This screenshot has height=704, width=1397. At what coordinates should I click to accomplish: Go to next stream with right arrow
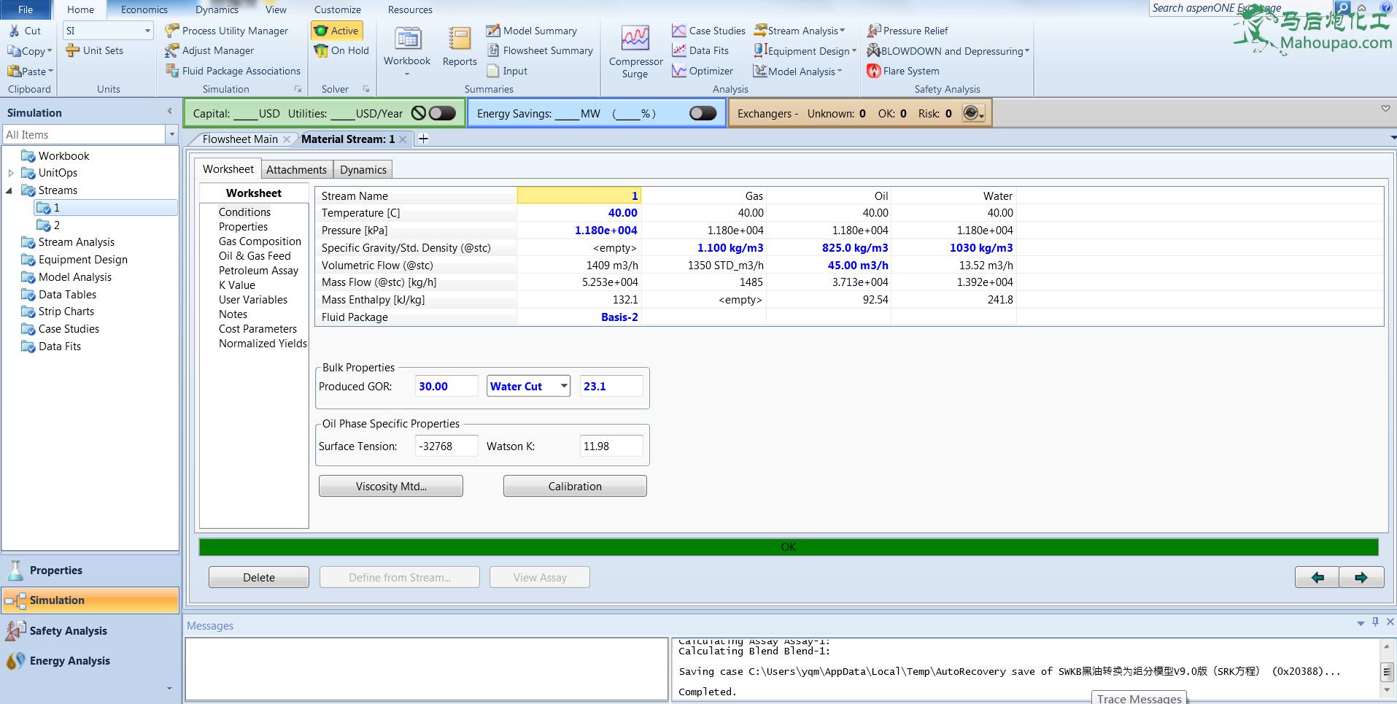[1361, 577]
